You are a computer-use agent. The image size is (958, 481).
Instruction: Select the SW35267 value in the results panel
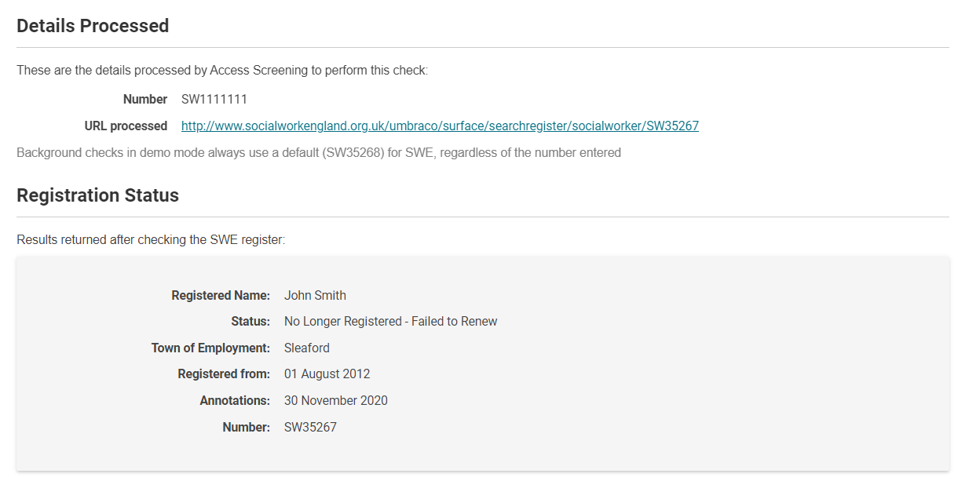tap(310, 428)
